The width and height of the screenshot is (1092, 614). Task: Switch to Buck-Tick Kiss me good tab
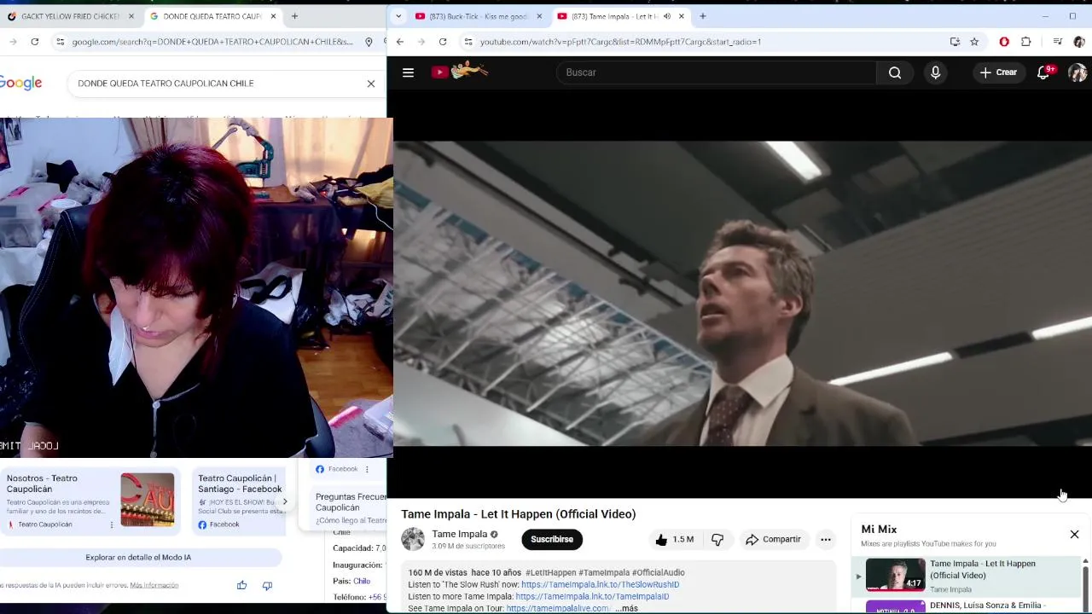click(x=478, y=16)
